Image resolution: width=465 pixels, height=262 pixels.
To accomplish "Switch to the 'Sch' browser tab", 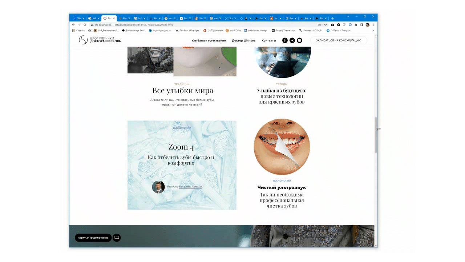I will pos(230,18).
